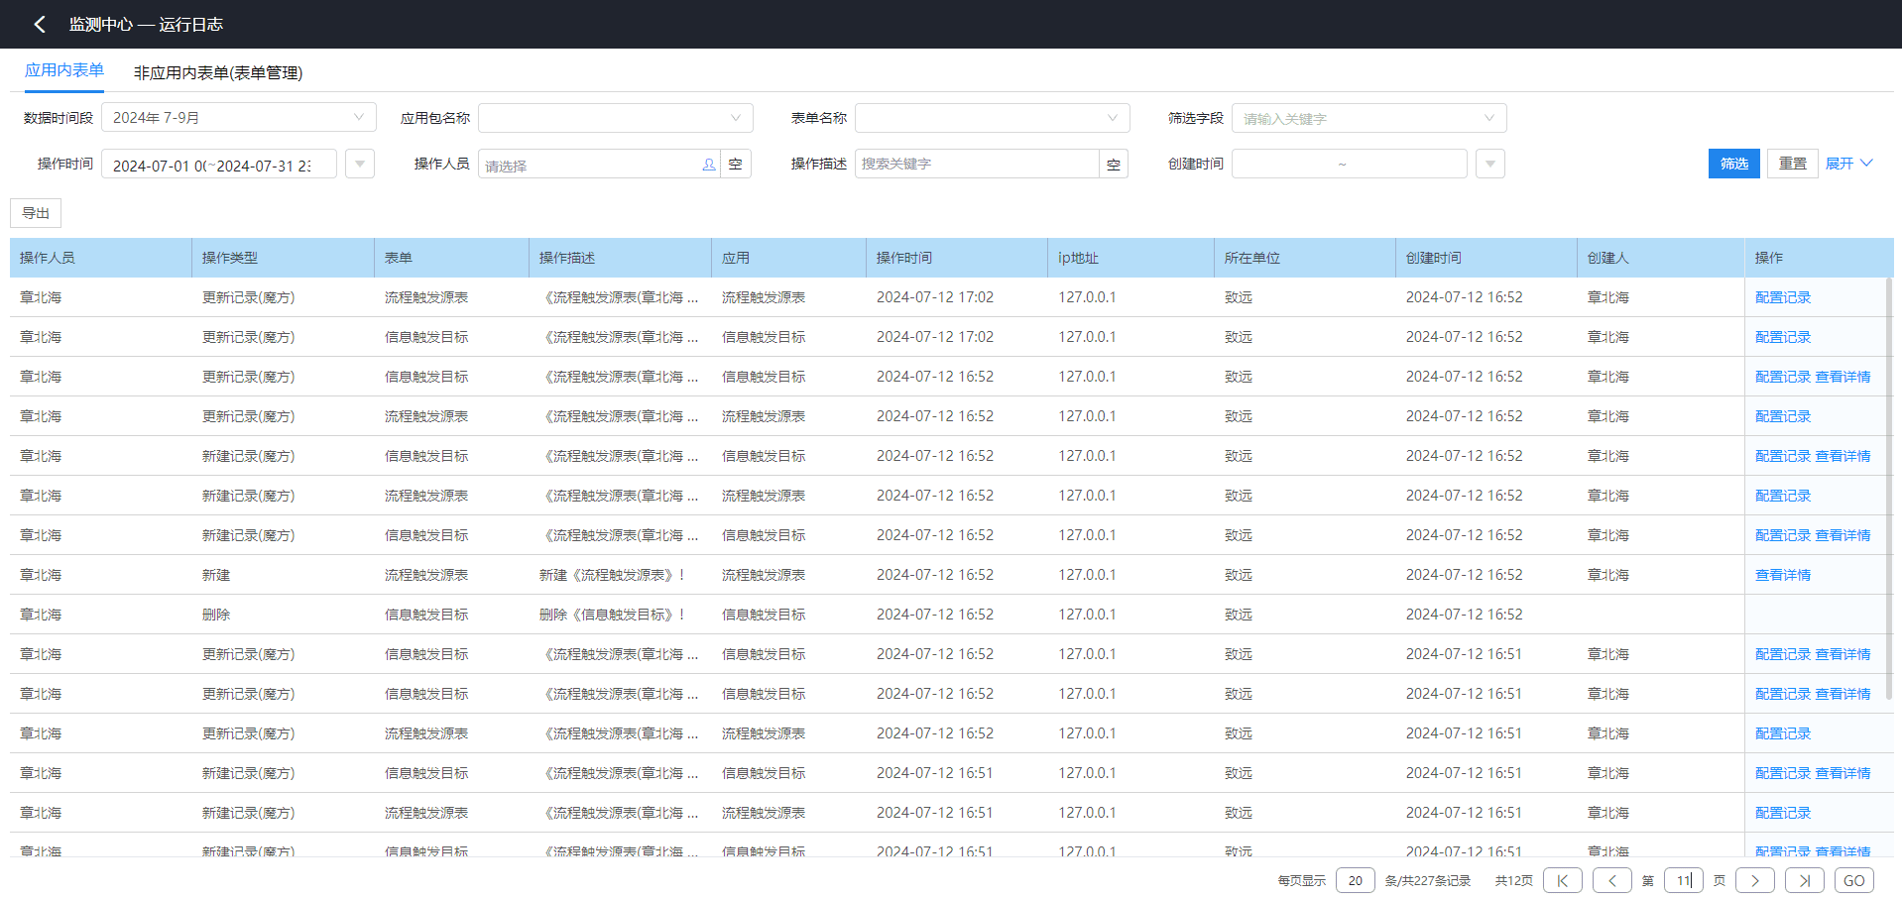
Task: Expand the 应用包名称 dropdown
Action: point(616,118)
